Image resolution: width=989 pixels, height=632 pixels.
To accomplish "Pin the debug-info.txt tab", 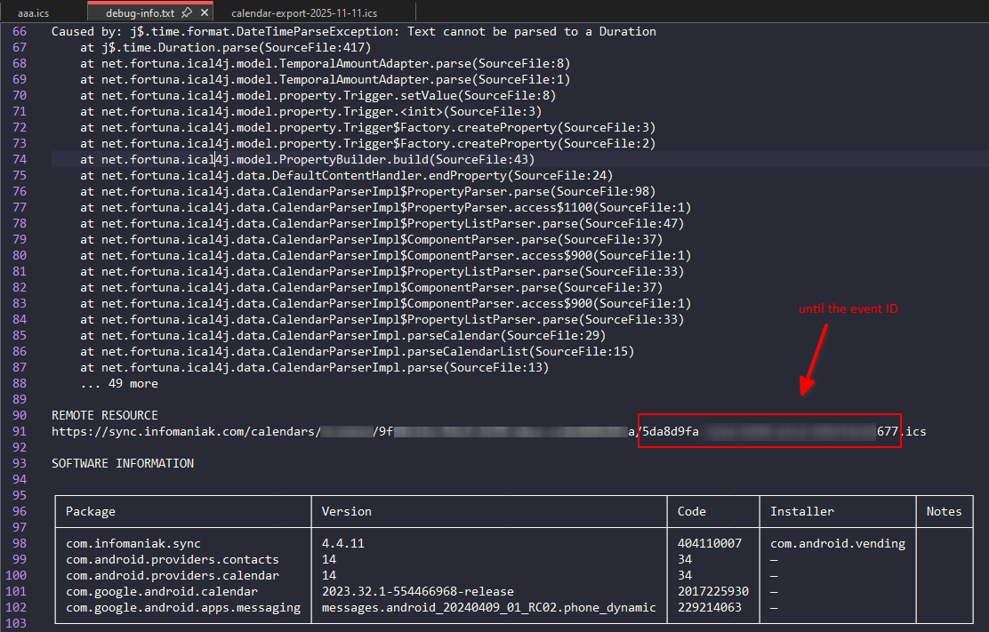I will coord(187,13).
